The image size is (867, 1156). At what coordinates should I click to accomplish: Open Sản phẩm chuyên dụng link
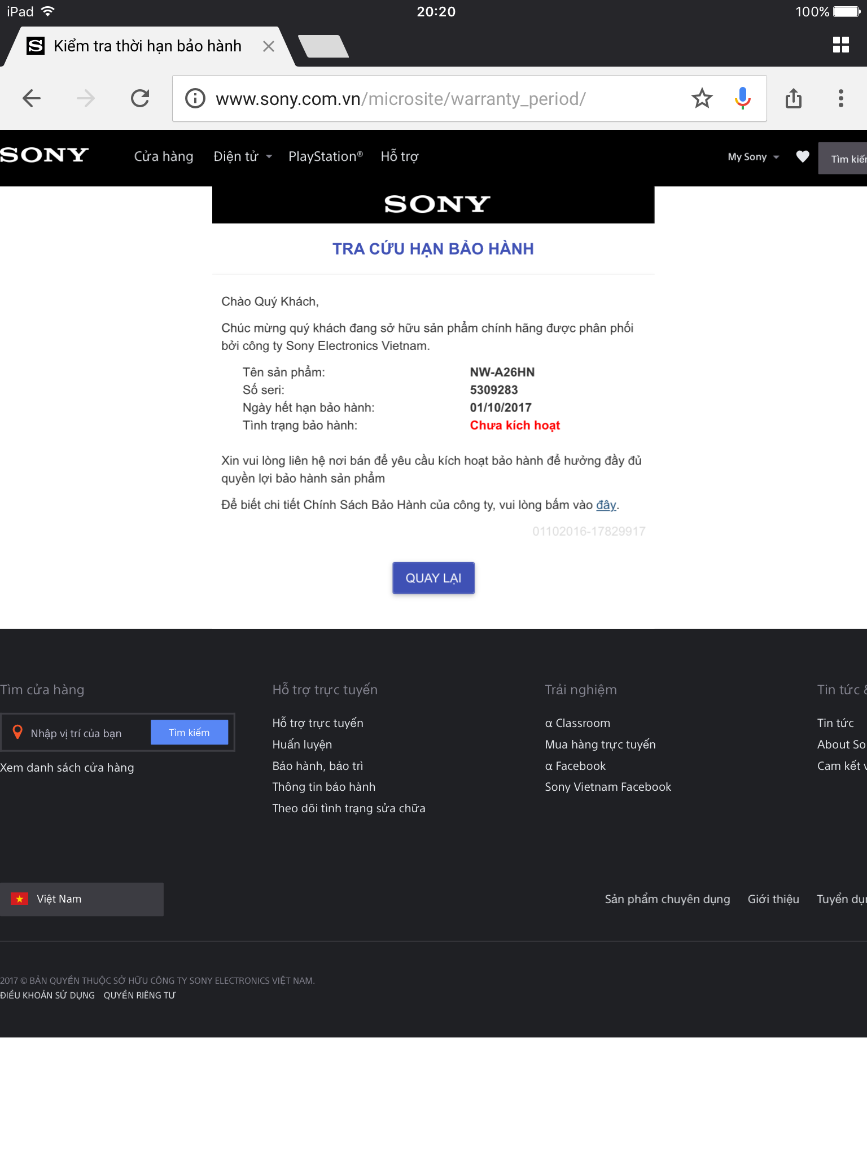click(x=667, y=899)
